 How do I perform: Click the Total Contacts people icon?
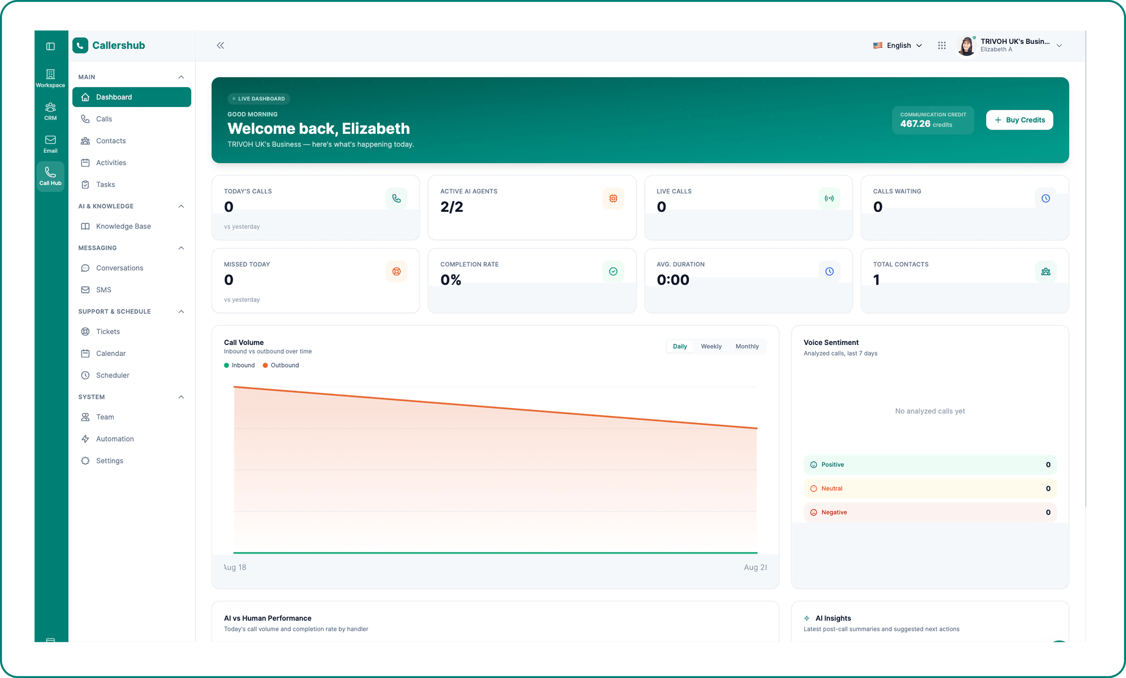pyautogui.click(x=1046, y=271)
